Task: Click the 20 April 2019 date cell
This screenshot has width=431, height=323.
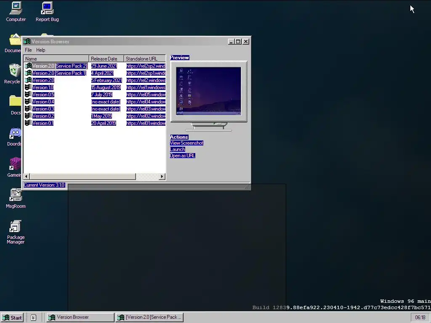Action: point(104,123)
